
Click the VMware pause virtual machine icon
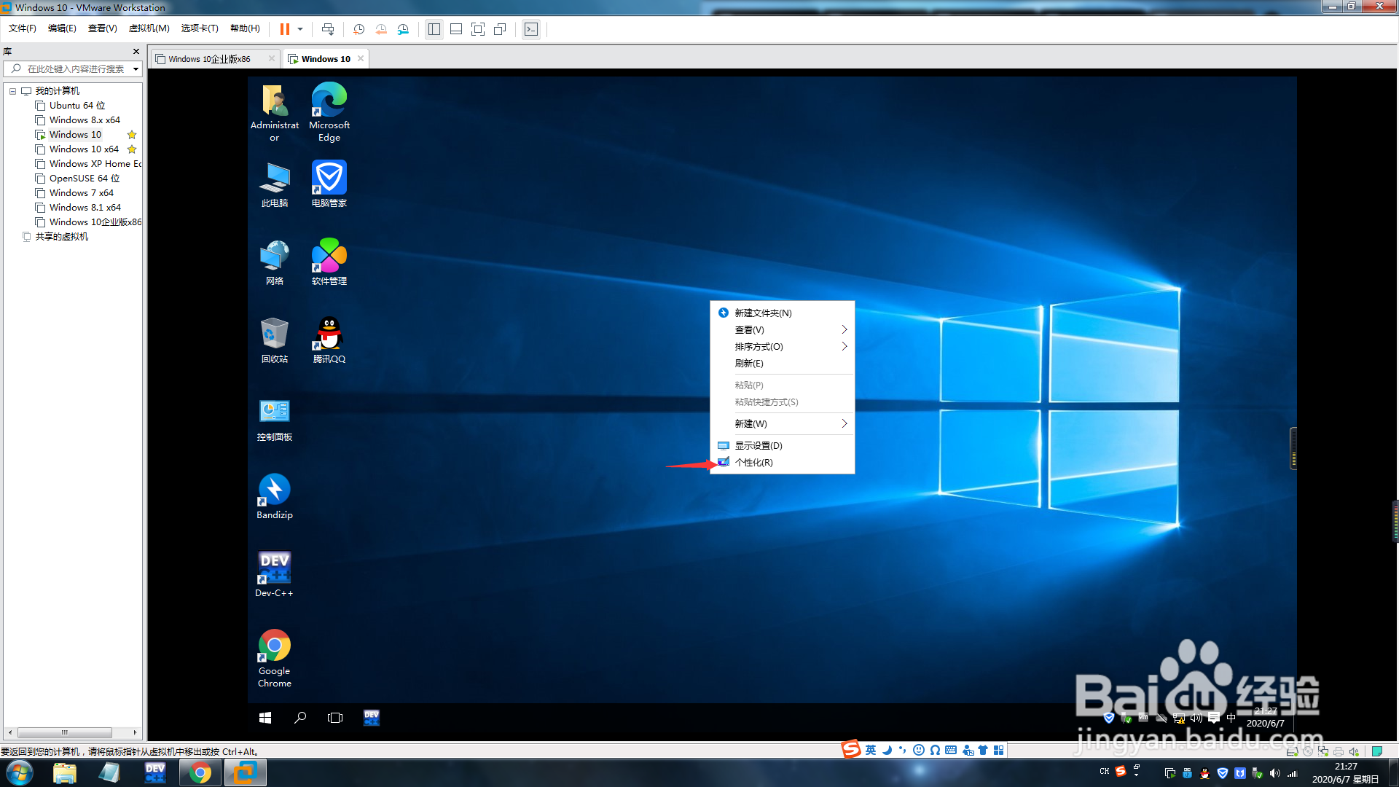[285, 29]
